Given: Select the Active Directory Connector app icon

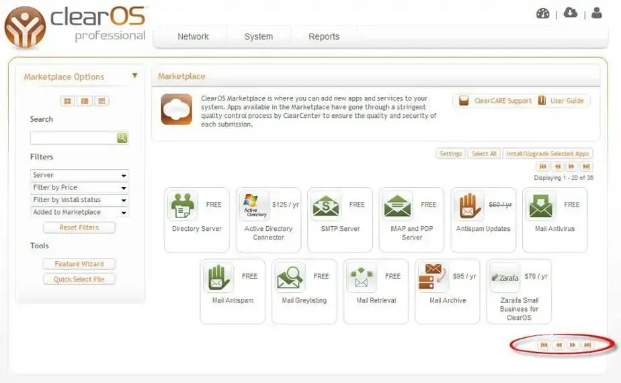Looking at the screenshot, I should click(x=254, y=206).
